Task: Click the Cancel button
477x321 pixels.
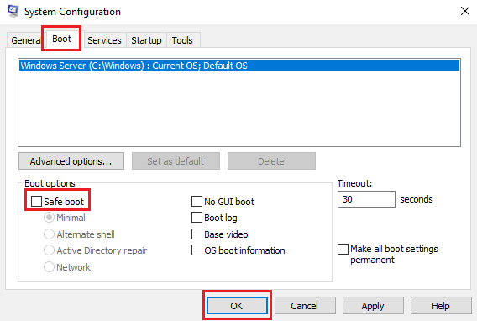Action: 305,306
